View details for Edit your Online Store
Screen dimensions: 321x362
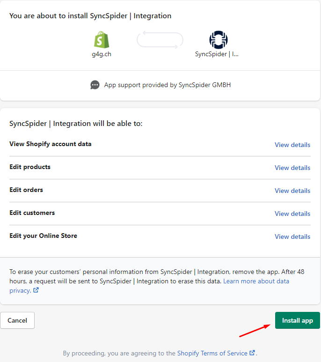(292, 236)
